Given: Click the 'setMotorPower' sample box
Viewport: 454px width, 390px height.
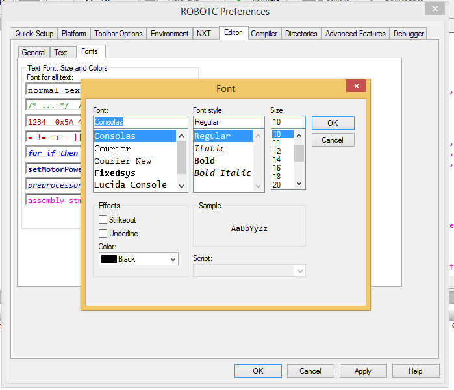Looking at the screenshot, I should [x=53, y=169].
